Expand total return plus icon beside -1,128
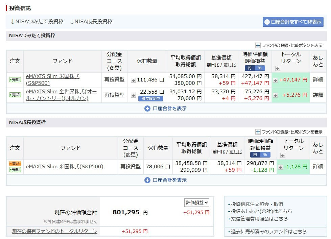The image size is (331, 239). pos(280,167)
